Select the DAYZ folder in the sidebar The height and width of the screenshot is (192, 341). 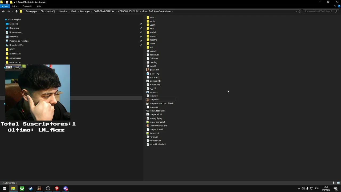point(12,49)
